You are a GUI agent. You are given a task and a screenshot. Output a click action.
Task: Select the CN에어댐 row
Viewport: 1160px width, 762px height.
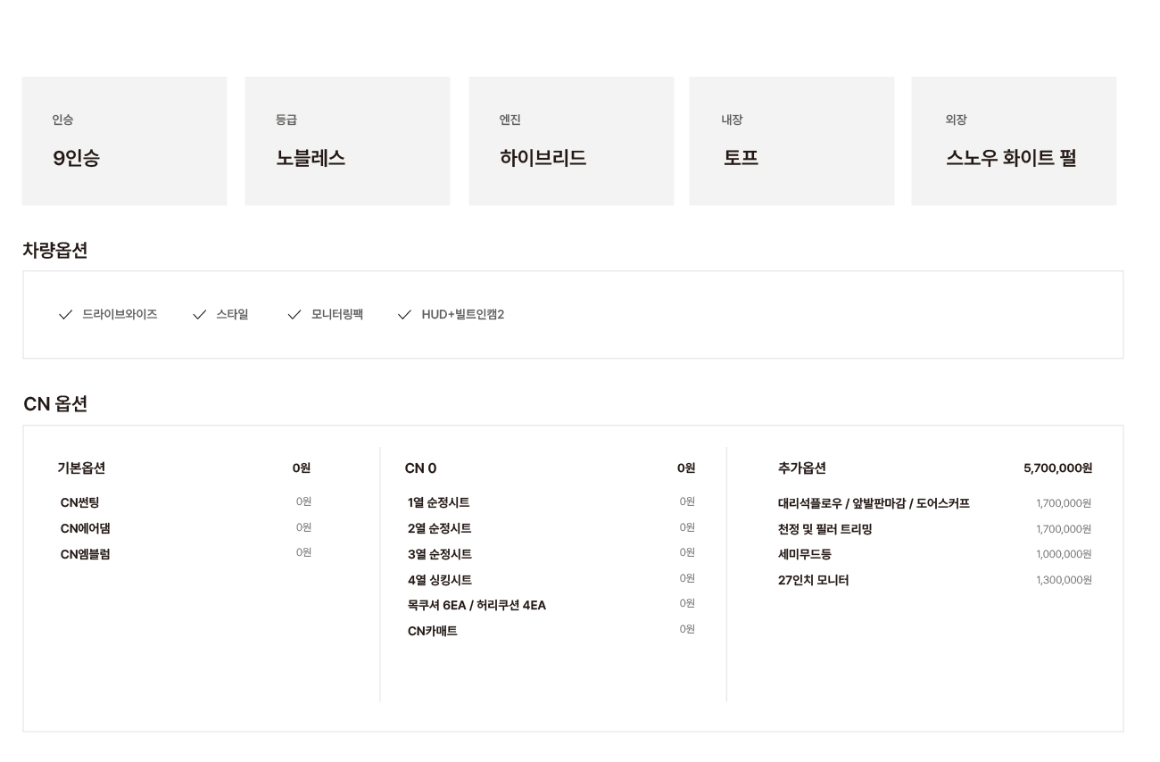[186, 528]
